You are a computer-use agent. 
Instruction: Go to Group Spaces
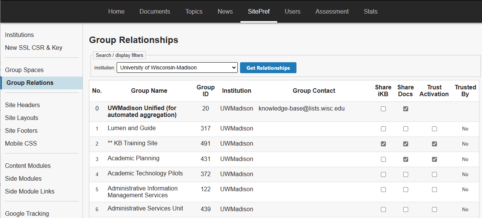(x=24, y=70)
